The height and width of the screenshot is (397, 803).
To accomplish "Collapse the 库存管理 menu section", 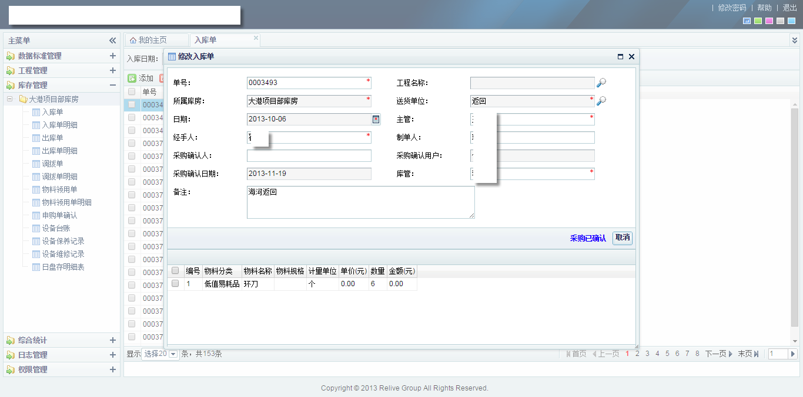I will 112,85.
